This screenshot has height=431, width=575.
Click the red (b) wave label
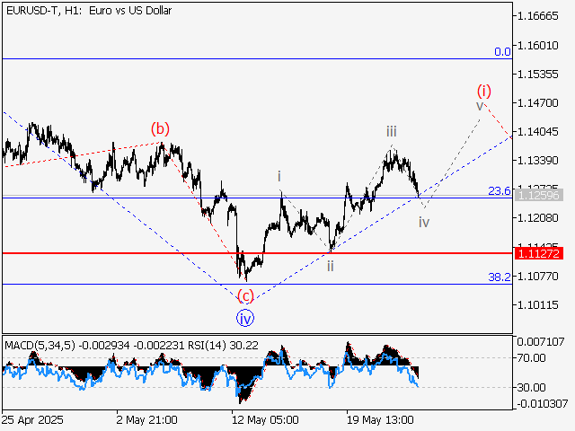[x=160, y=128]
